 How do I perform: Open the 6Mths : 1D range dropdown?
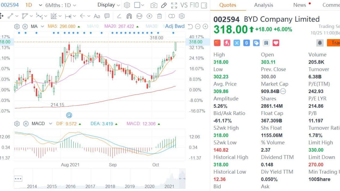tap(61, 5)
